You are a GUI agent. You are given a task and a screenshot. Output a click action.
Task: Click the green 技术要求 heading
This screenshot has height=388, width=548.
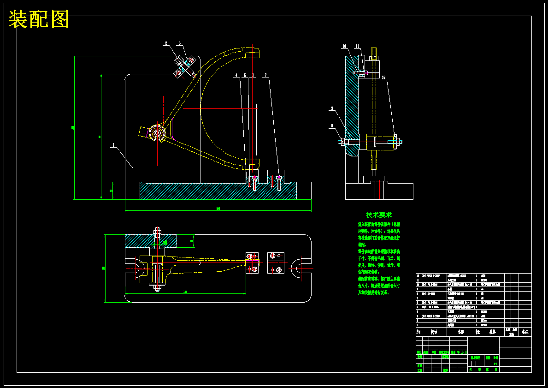point(379,215)
